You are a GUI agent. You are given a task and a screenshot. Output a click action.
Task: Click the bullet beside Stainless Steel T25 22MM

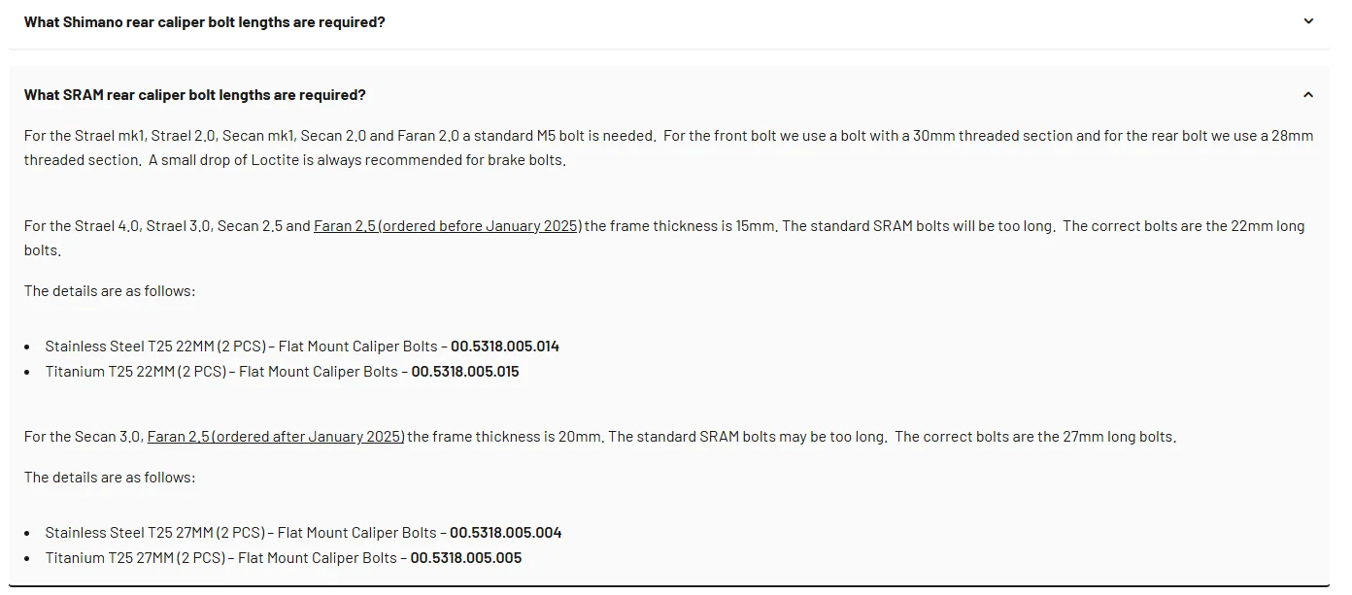[x=30, y=347]
